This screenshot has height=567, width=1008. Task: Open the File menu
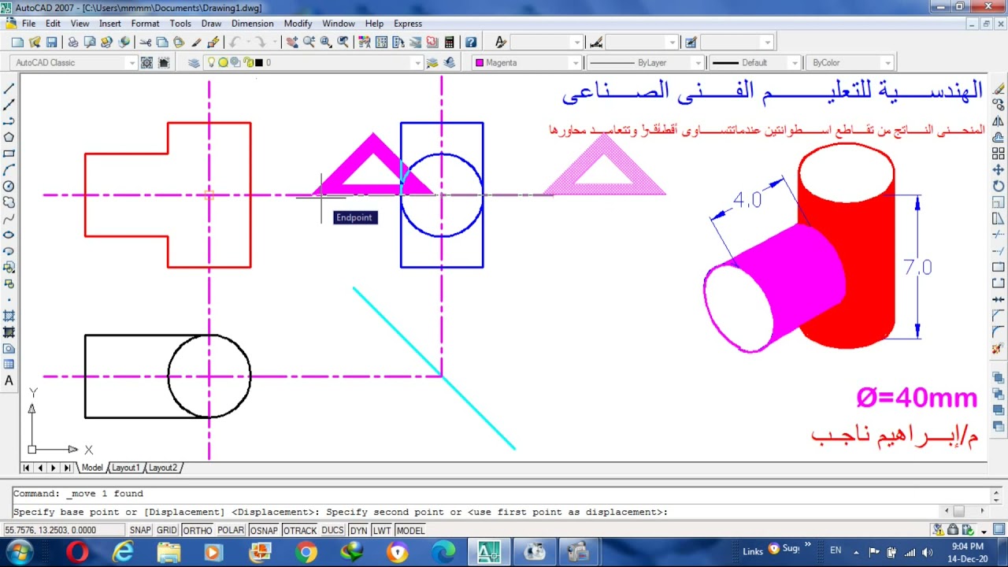click(28, 24)
